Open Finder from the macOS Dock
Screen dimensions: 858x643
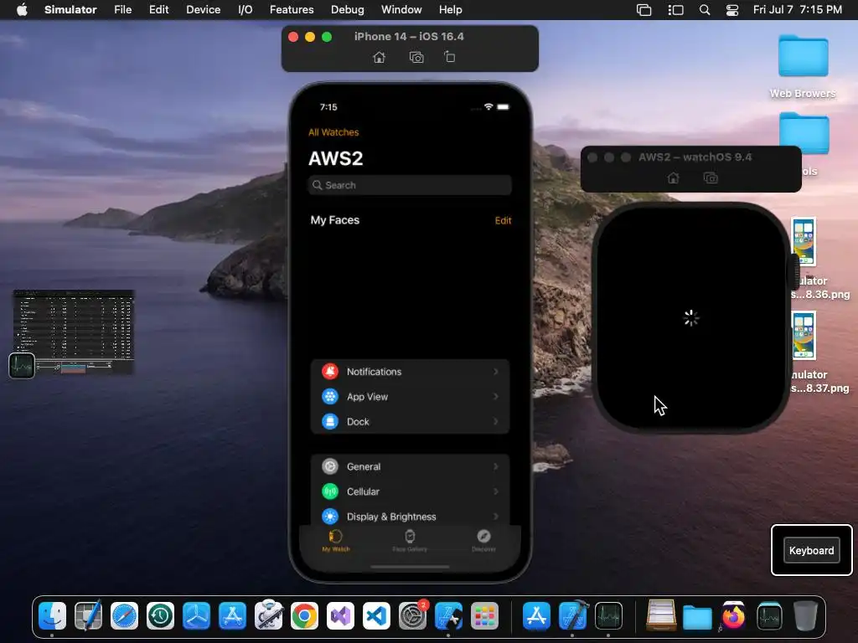53,616
